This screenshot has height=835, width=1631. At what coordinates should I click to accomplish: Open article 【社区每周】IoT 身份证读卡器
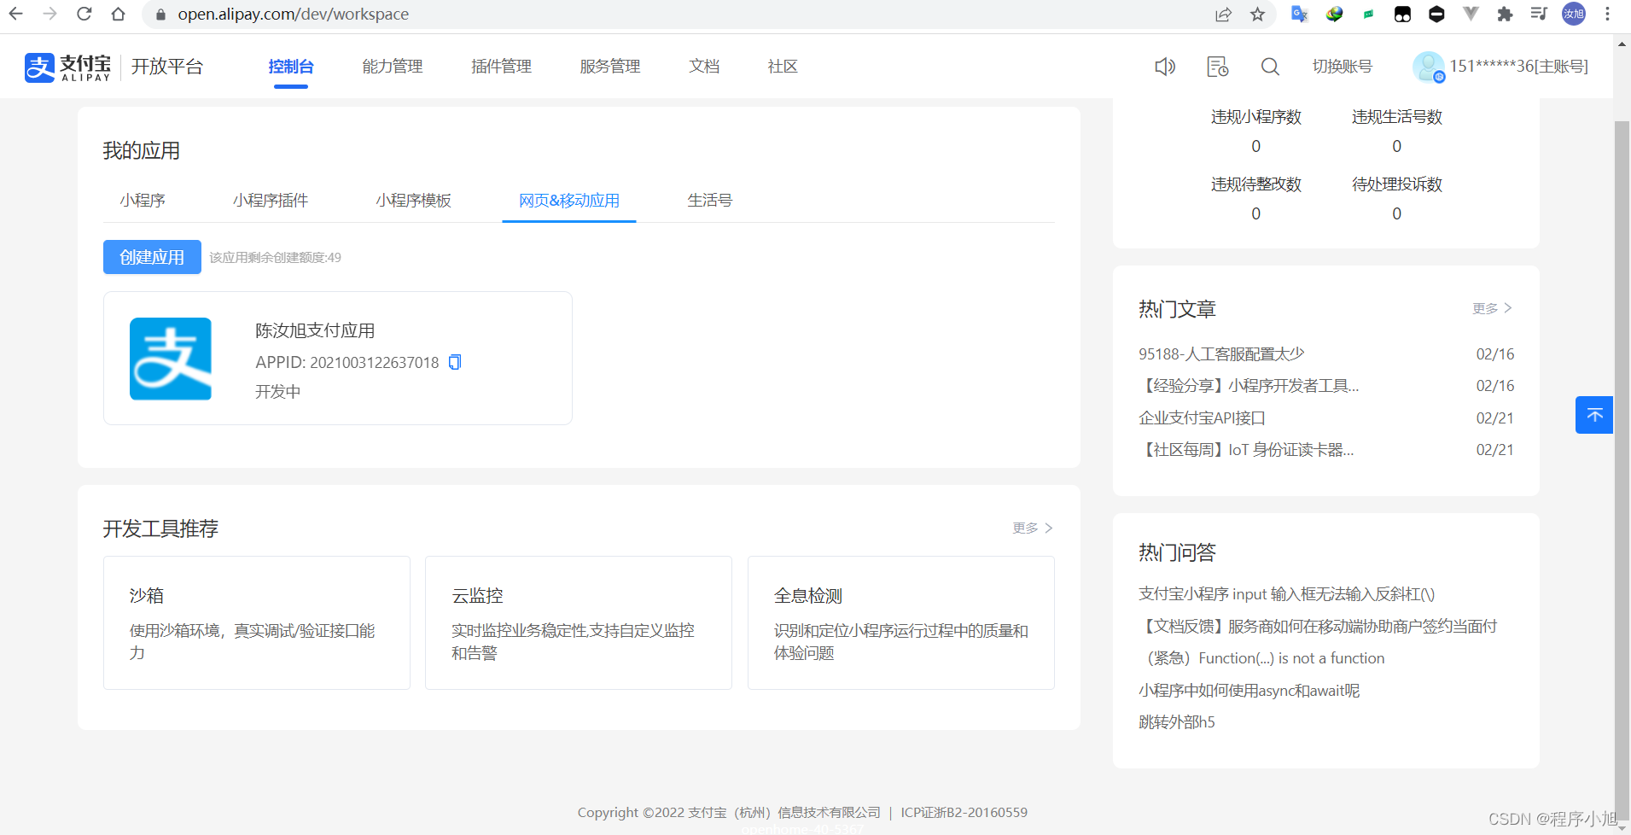1246,450
